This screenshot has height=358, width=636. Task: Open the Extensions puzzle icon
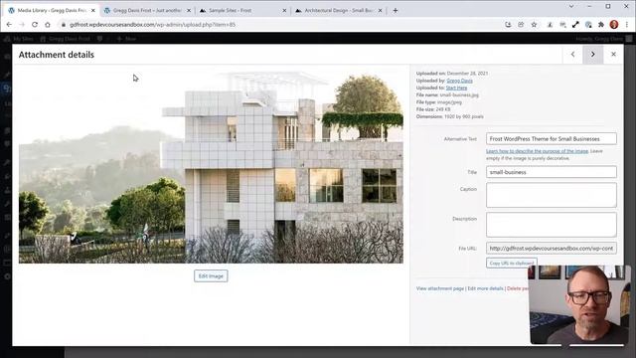click(x=601, y=25)
